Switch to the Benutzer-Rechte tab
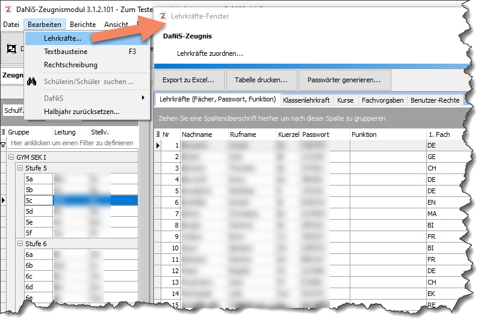Screen dimensions: 487x326 [x=435, y=100]
